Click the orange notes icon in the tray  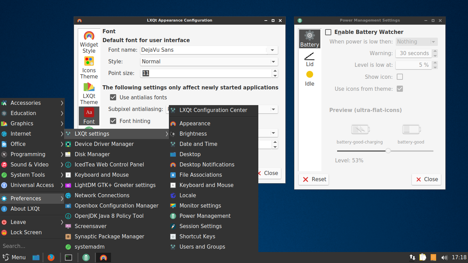click(433, 258)
